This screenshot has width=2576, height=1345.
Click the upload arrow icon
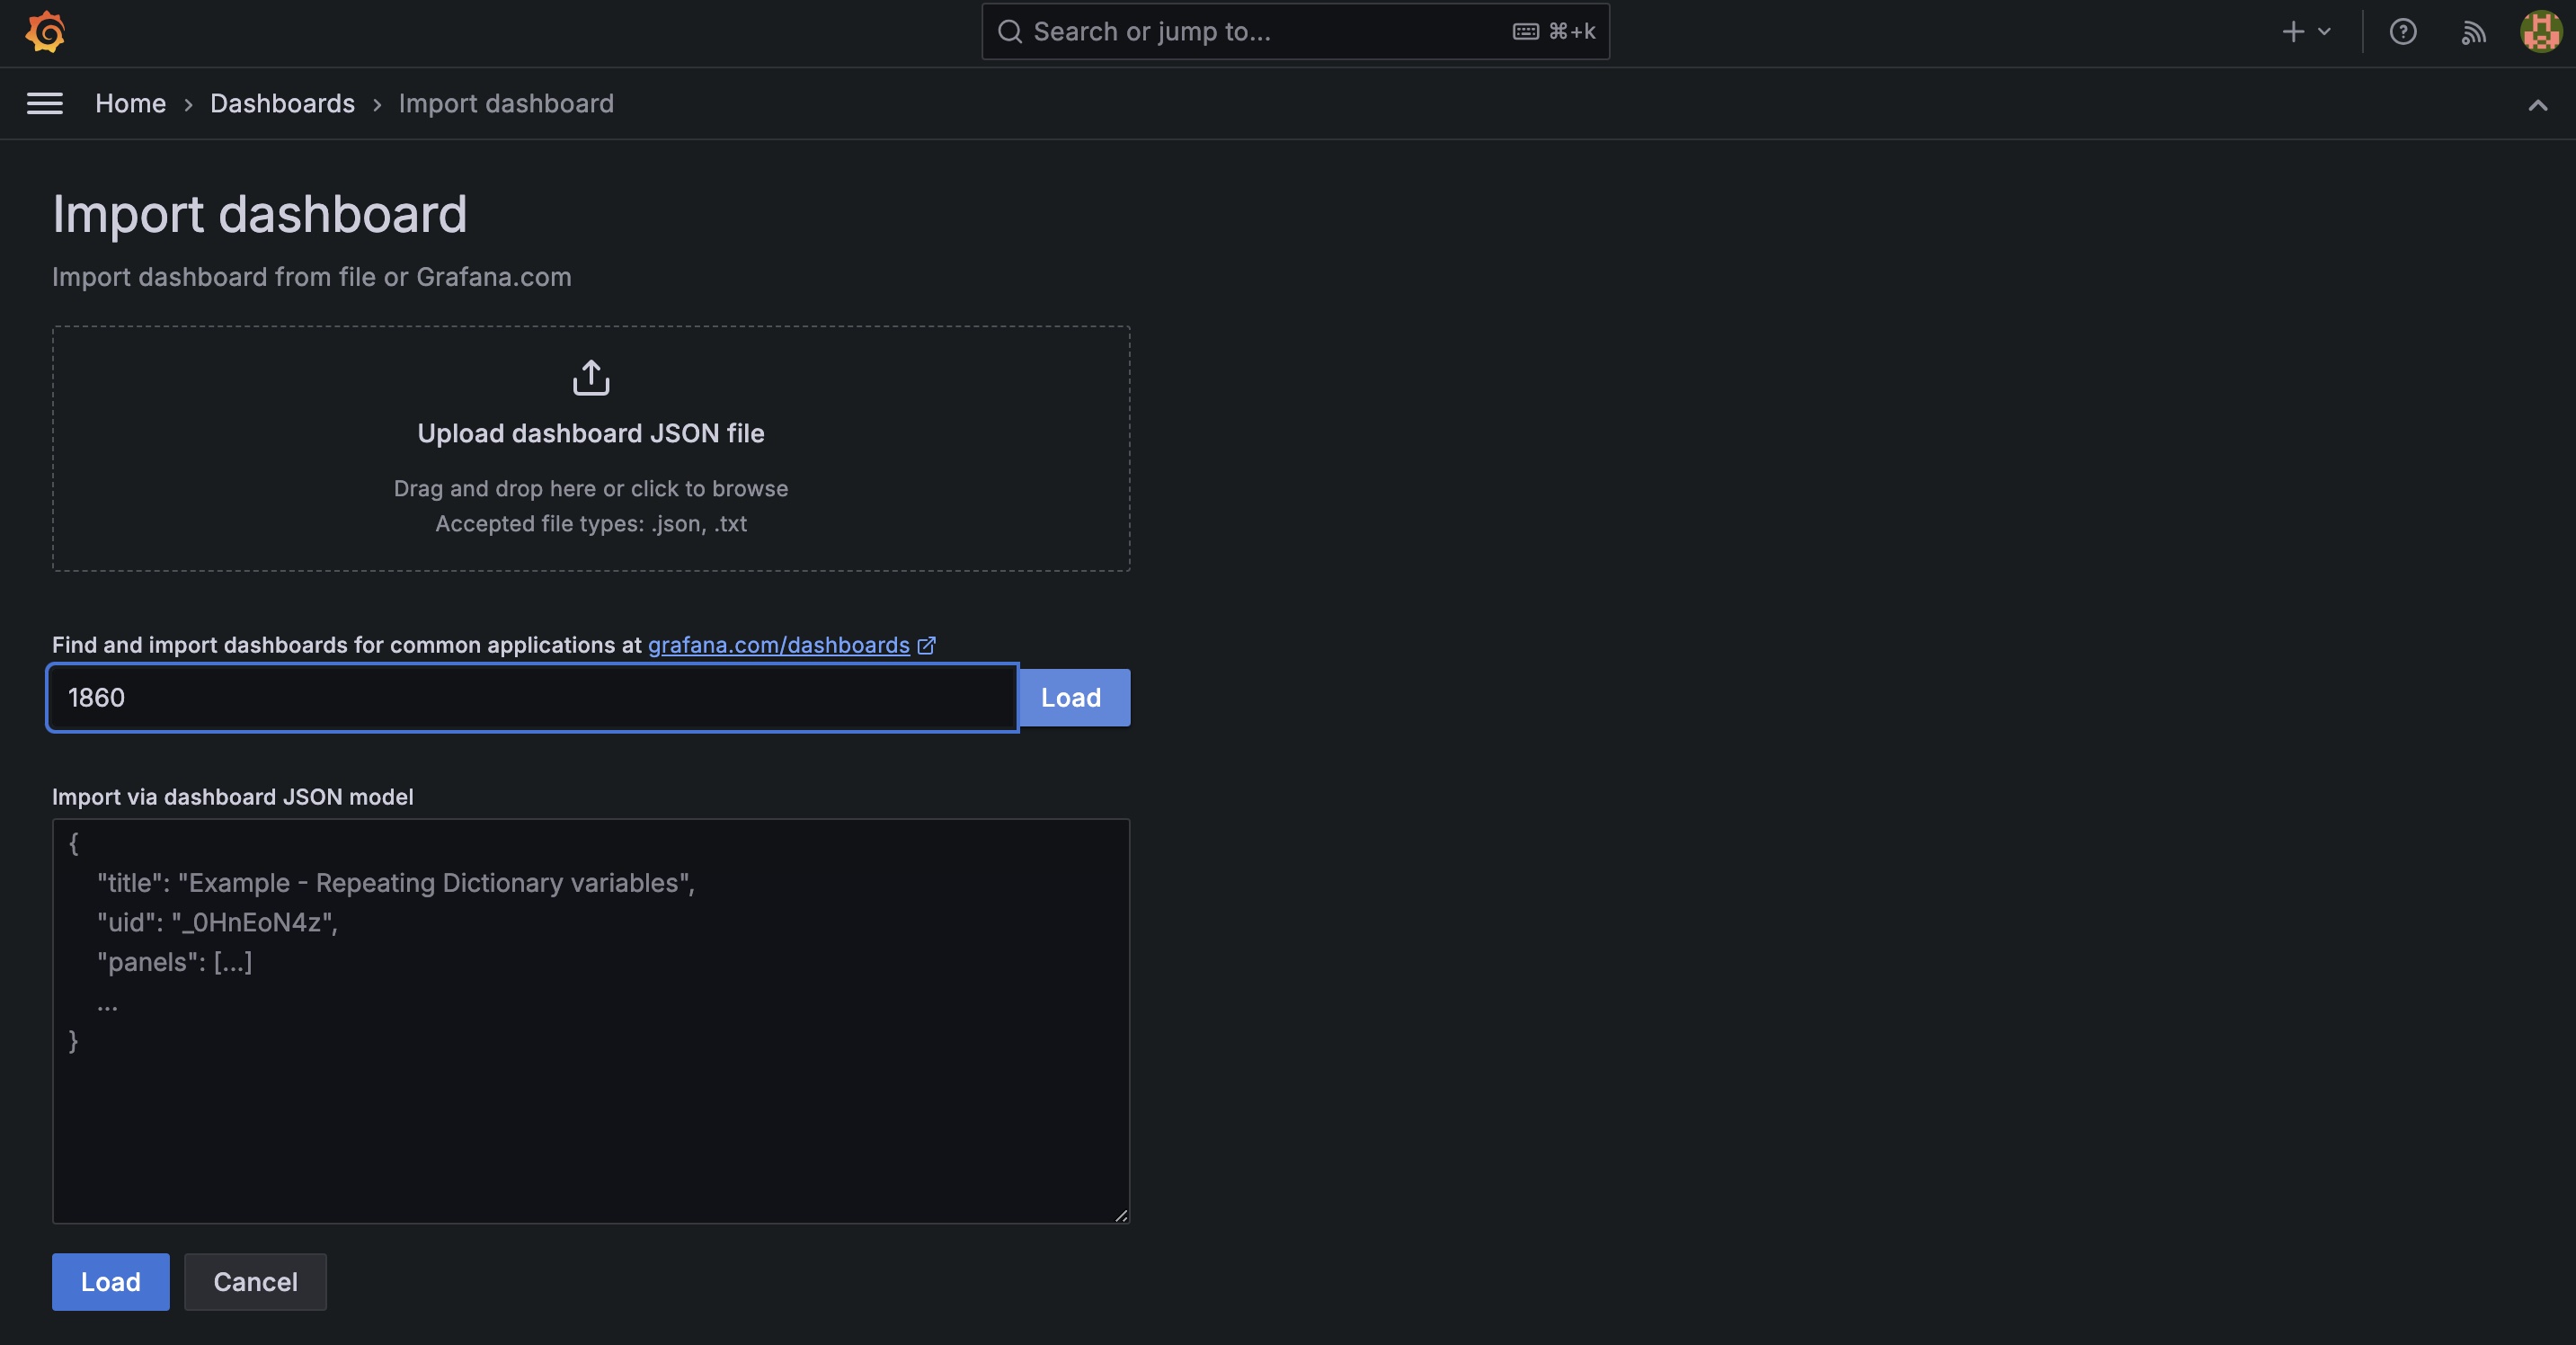click(591, 378)
